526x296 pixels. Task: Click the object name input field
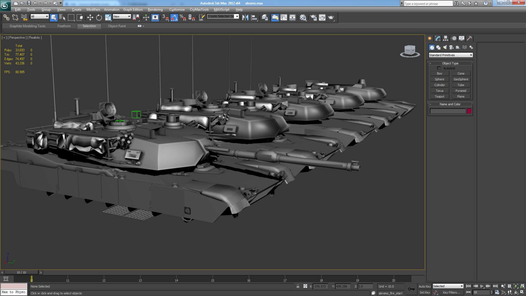tap(447, 111)
